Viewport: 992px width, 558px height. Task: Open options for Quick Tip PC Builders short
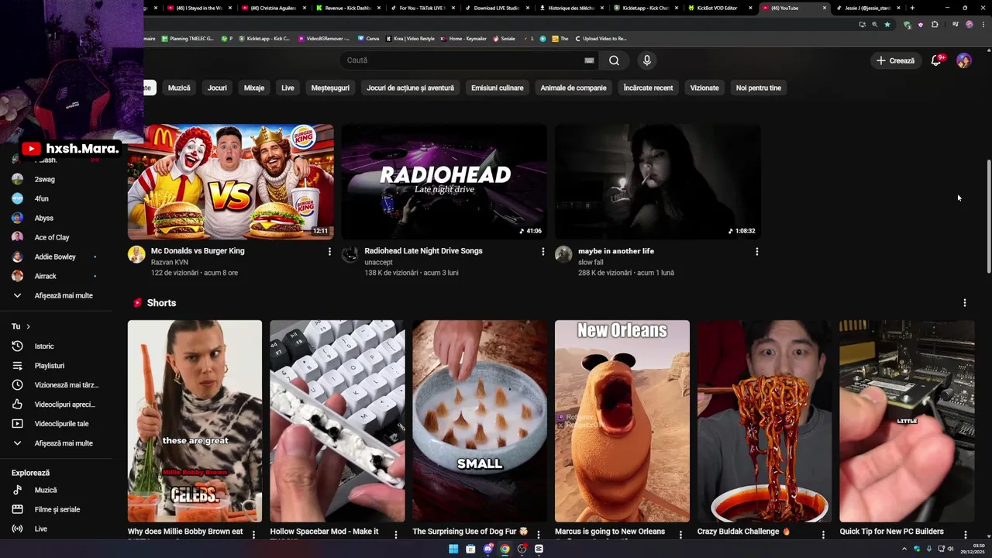pos(966,534)
